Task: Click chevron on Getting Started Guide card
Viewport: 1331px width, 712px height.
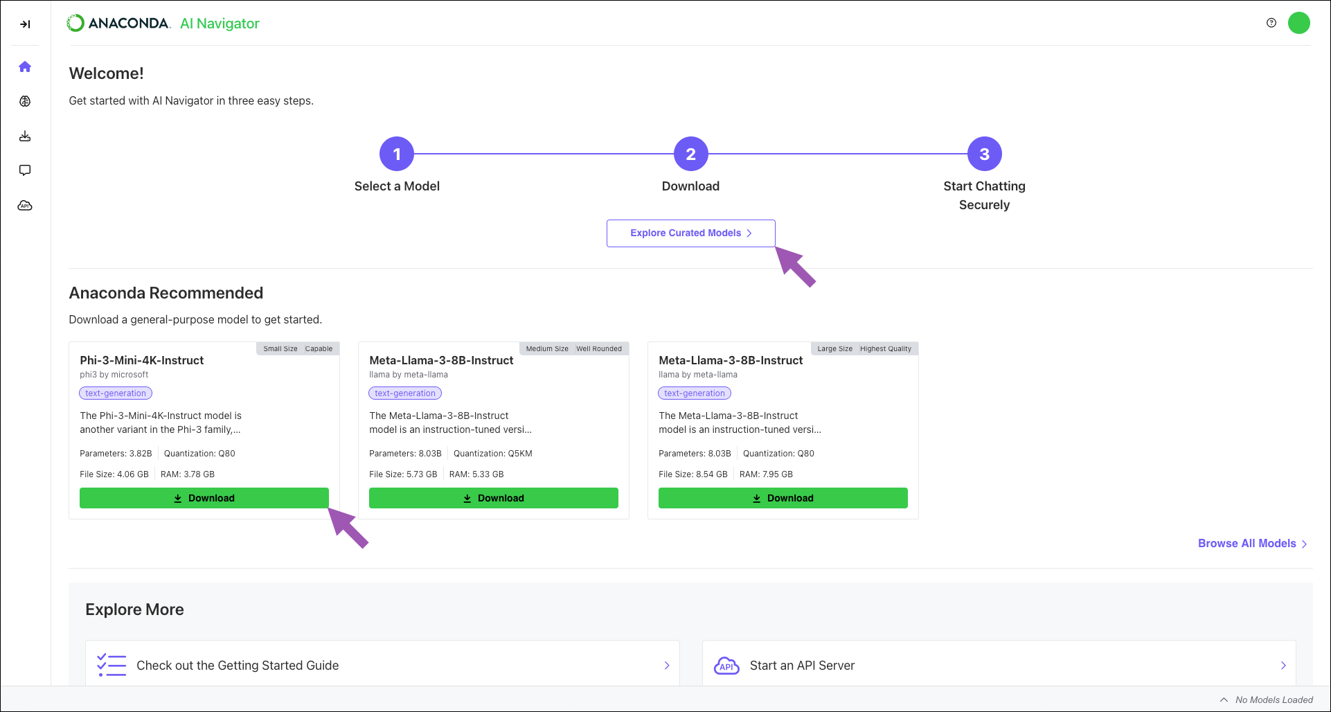Action: click(667, 666)
